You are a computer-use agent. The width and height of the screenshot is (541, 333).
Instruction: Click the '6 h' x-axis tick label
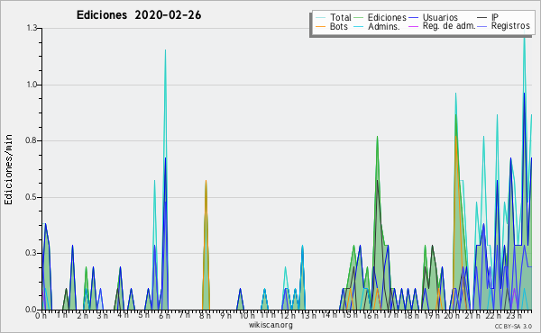pos(164,316)
